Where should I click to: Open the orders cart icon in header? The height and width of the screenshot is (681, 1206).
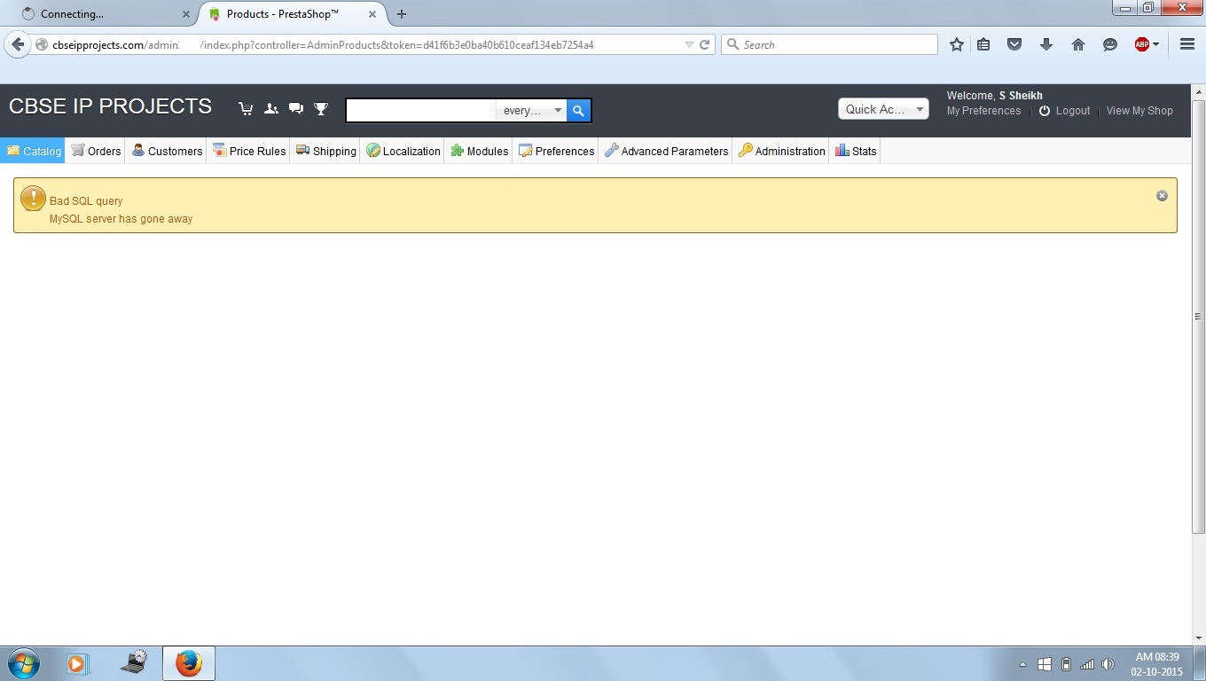(x=247, y=109)
